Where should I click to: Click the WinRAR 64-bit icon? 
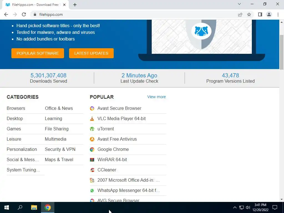(x=92, y=160)
